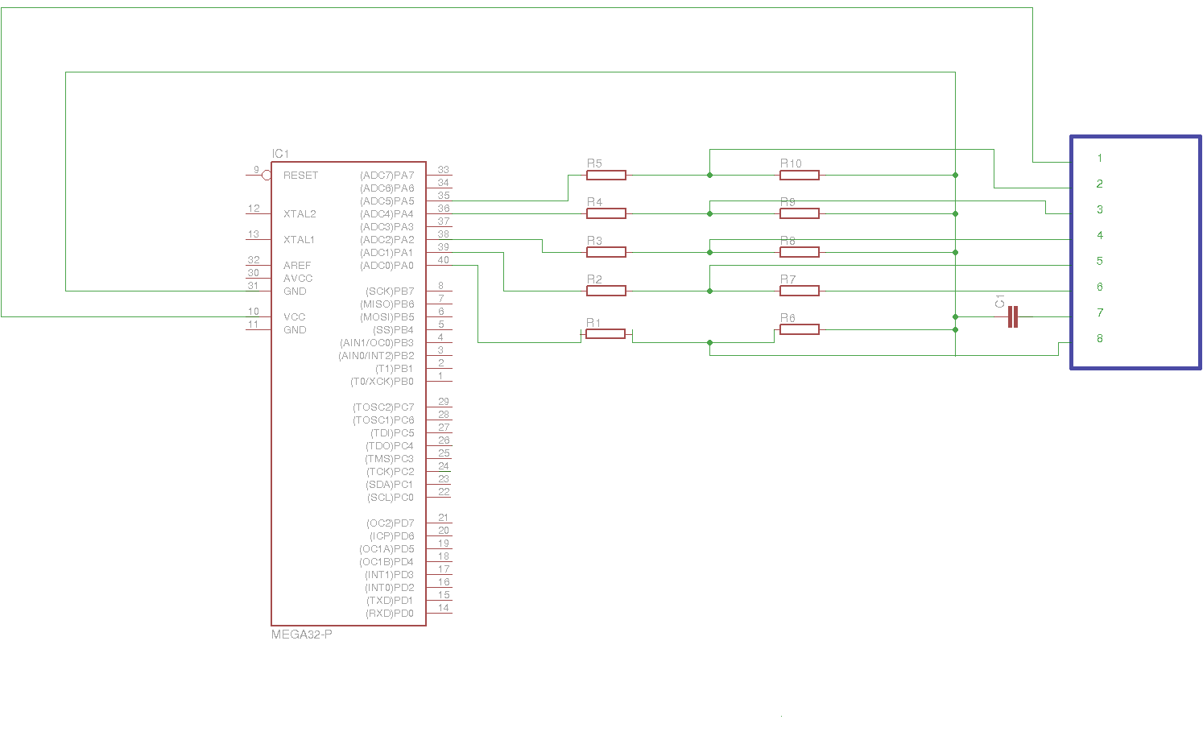Select the C1 capacitor symbol
The image size is (1203, 740).
coord(1013,317)
